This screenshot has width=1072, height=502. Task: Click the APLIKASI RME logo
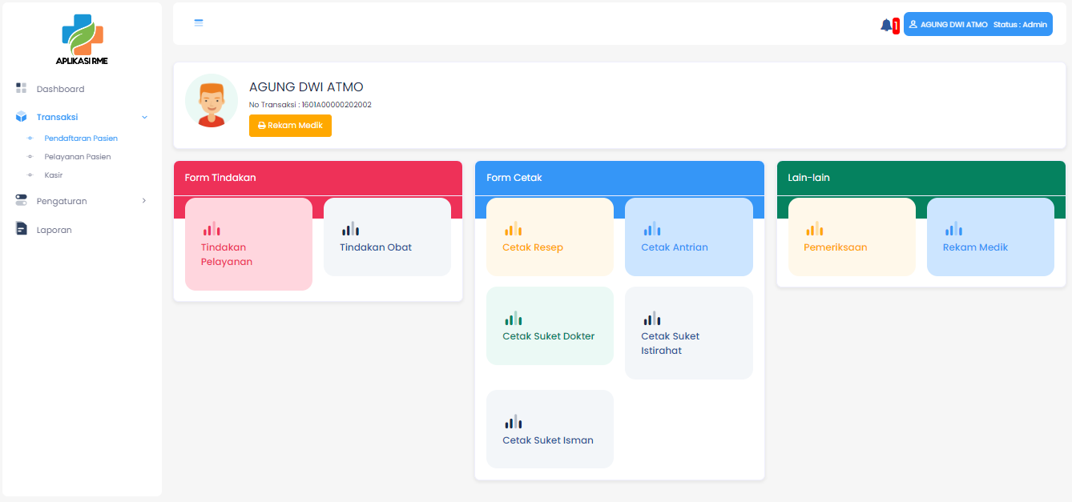(x=82, y=39)
